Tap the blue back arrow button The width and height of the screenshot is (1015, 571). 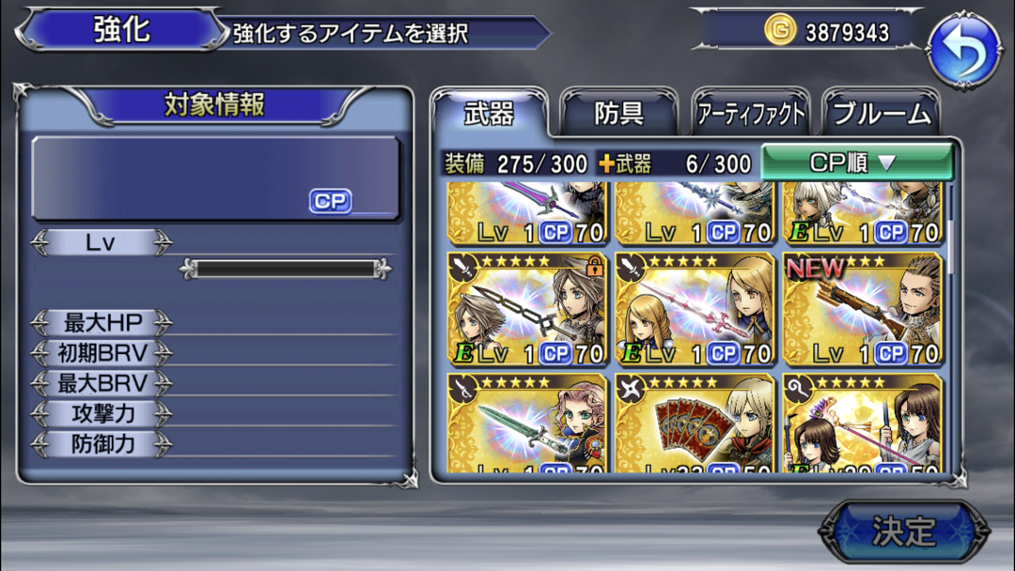click(x=963, y=50)
